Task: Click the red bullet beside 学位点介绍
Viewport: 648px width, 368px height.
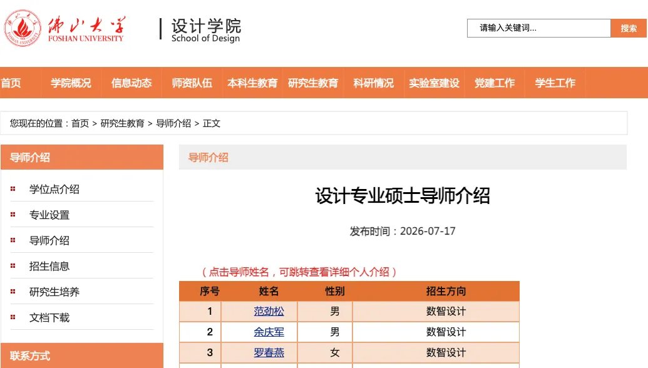Action: point(13,189)
